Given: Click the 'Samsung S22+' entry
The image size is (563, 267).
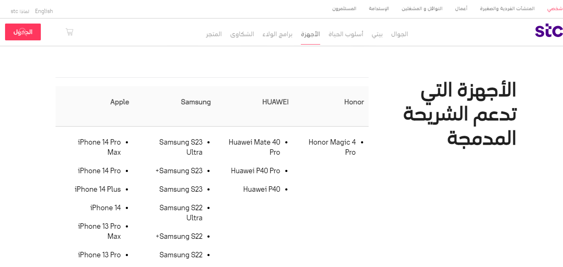Looking at the screenshot, I should tap(179, 236).
